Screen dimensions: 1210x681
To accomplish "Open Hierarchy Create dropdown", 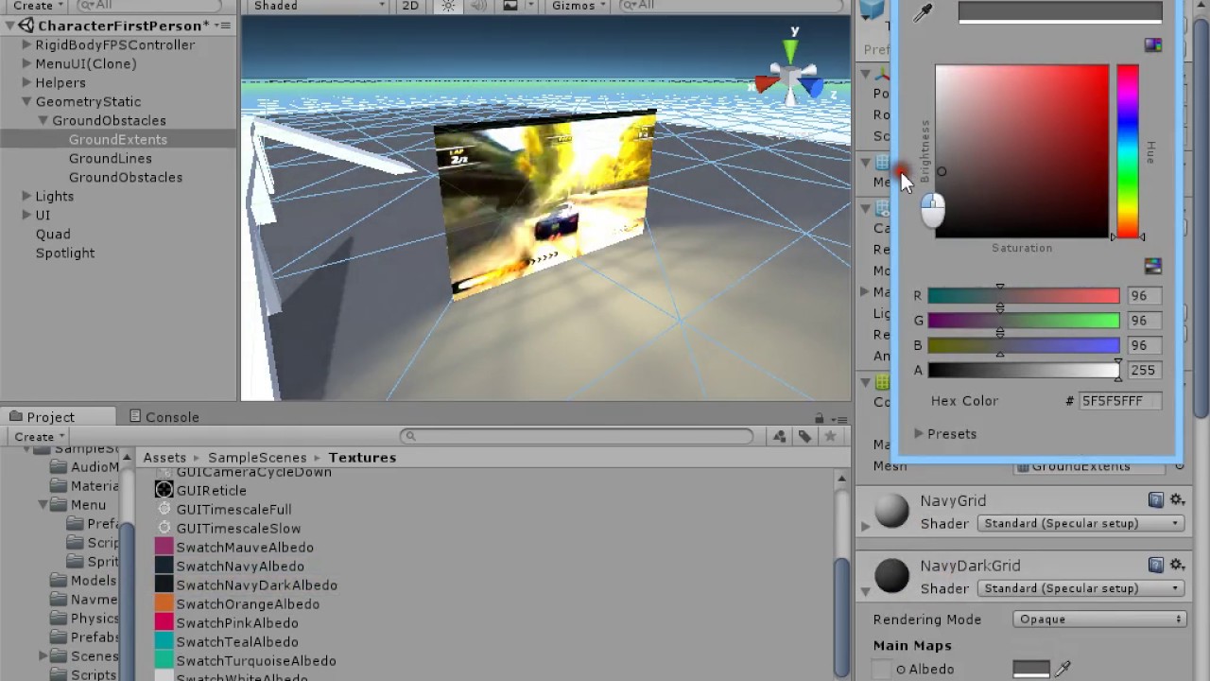I will tap(37, 6).
